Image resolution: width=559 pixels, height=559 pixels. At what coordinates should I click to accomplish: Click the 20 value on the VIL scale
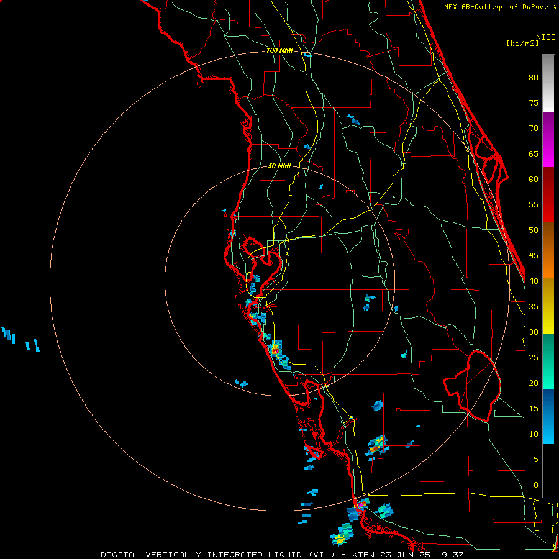click(x=534, y=383)
